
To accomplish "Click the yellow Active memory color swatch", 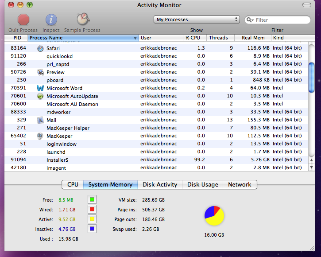I will 92,219.
